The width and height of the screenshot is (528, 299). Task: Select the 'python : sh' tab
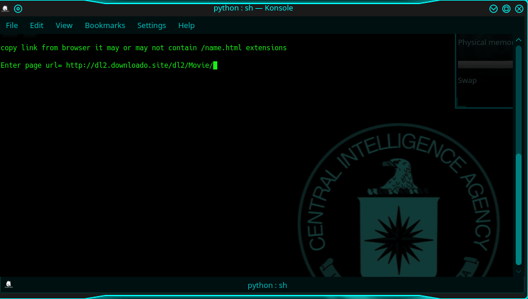coord(267,285)
